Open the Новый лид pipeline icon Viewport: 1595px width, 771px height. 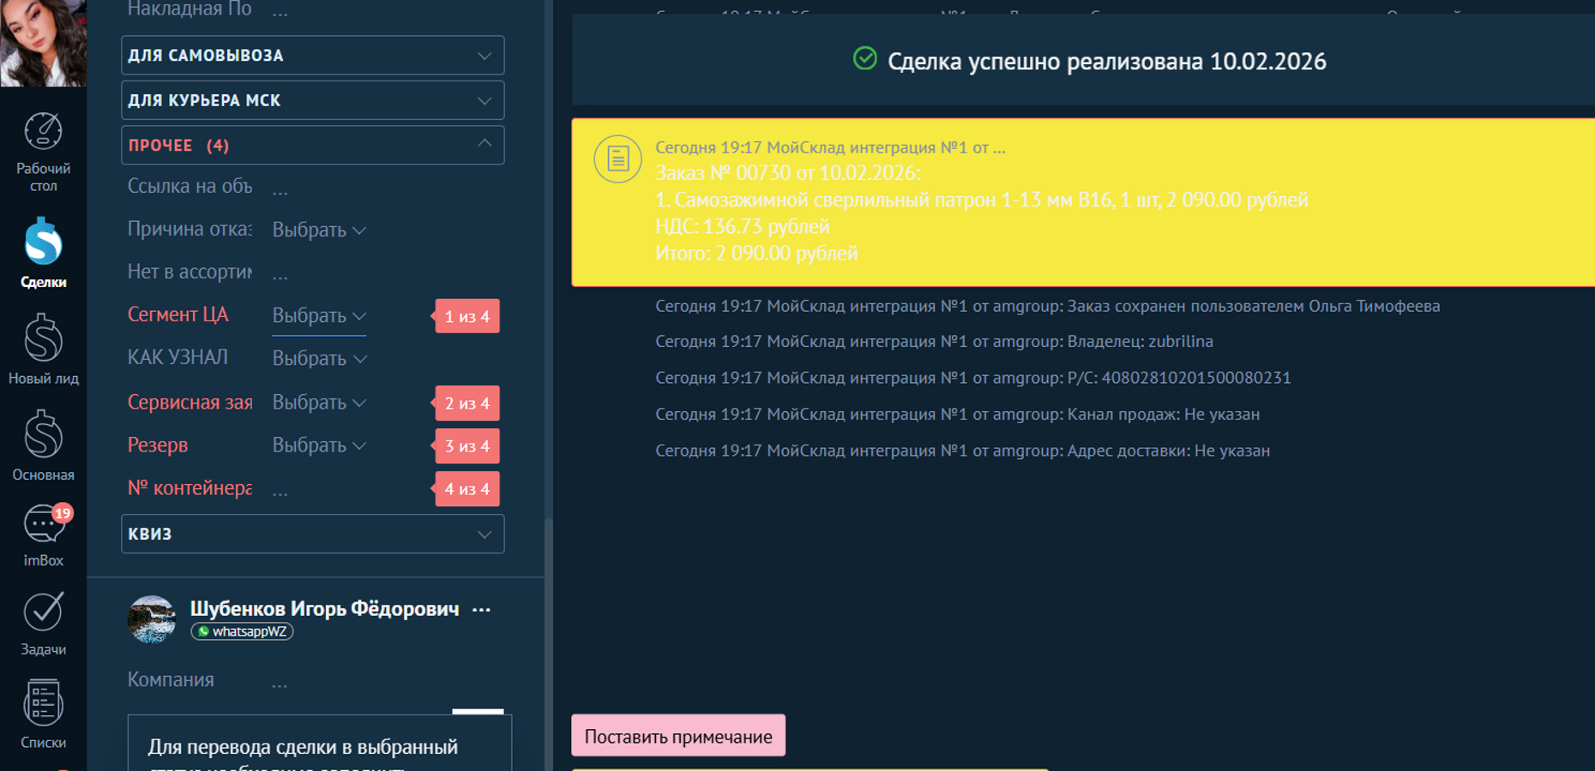tap(43, 349)
